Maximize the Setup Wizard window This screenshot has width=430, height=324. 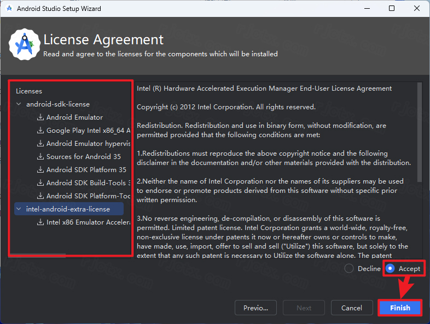(x=392, y=9)
